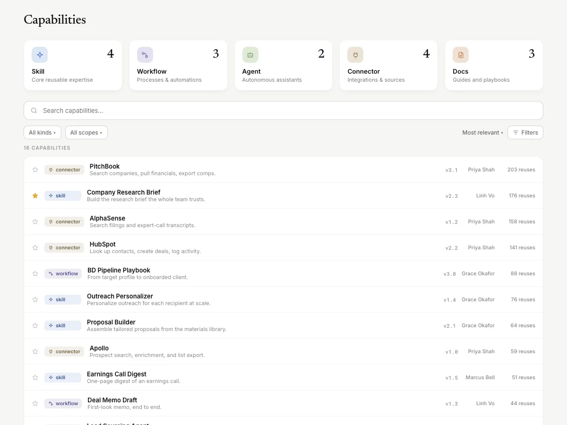Click the 176 reuses count
567x425 pixels.
(x=522, y=195)
